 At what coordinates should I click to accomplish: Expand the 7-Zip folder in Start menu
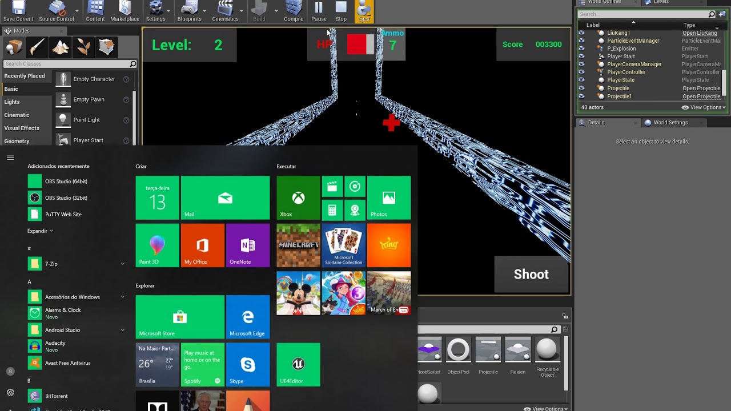pyautogui.click(x=122, y=264)
